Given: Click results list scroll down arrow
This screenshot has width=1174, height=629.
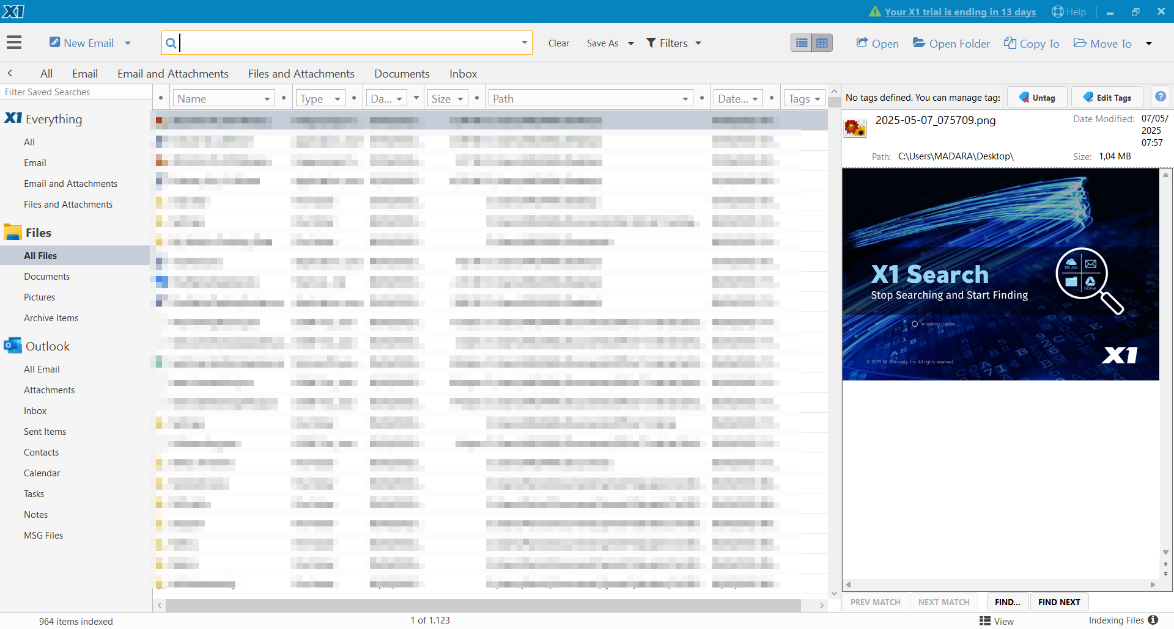Looking at the screenshot, I should (834, 593).
